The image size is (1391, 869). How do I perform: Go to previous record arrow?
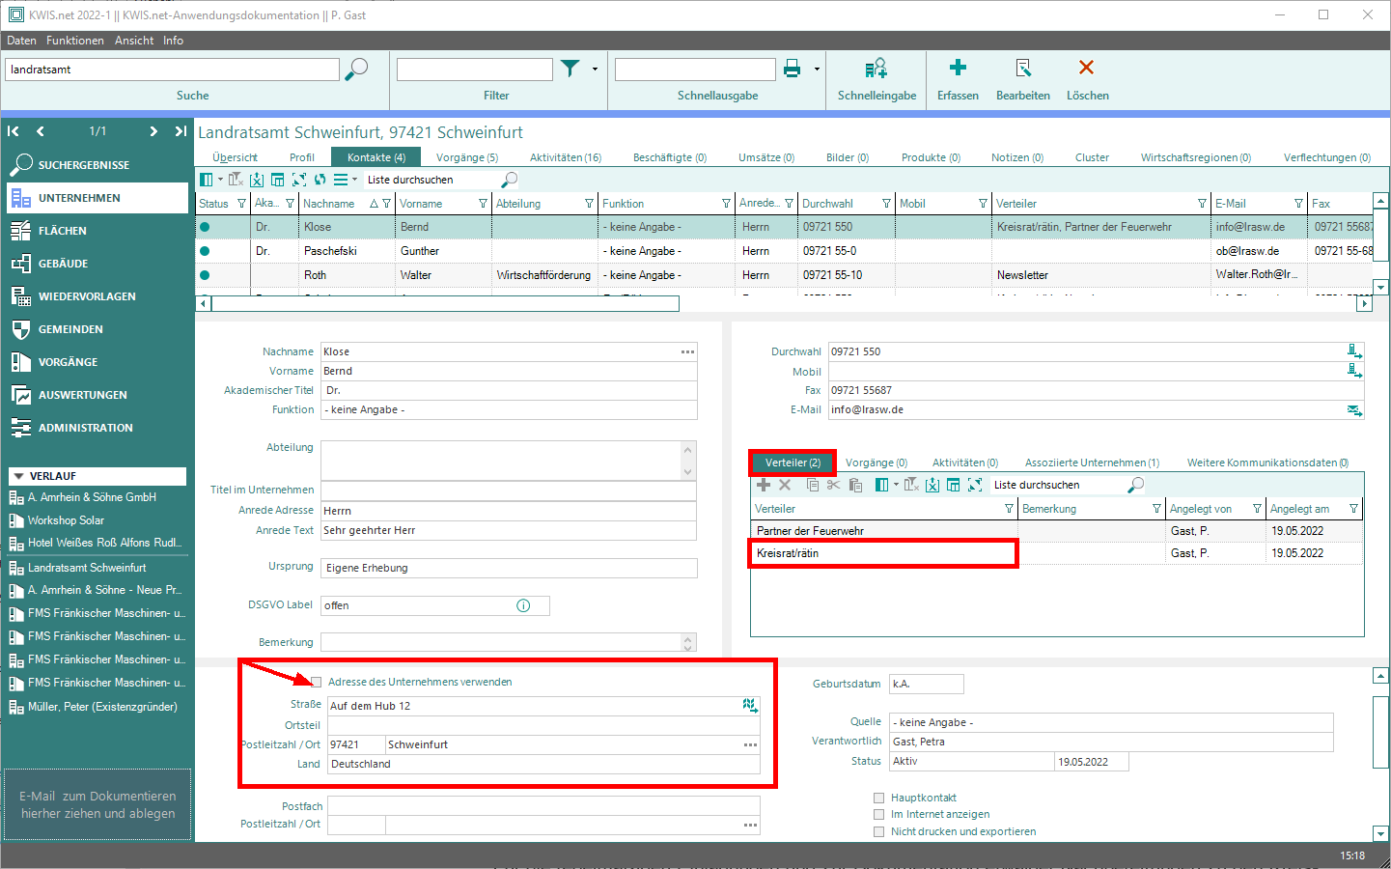[41, 131]
